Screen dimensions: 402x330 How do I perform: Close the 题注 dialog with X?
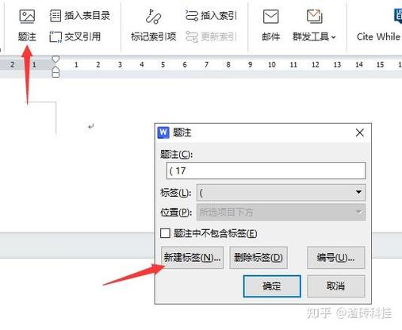click(x=360, y=132)
